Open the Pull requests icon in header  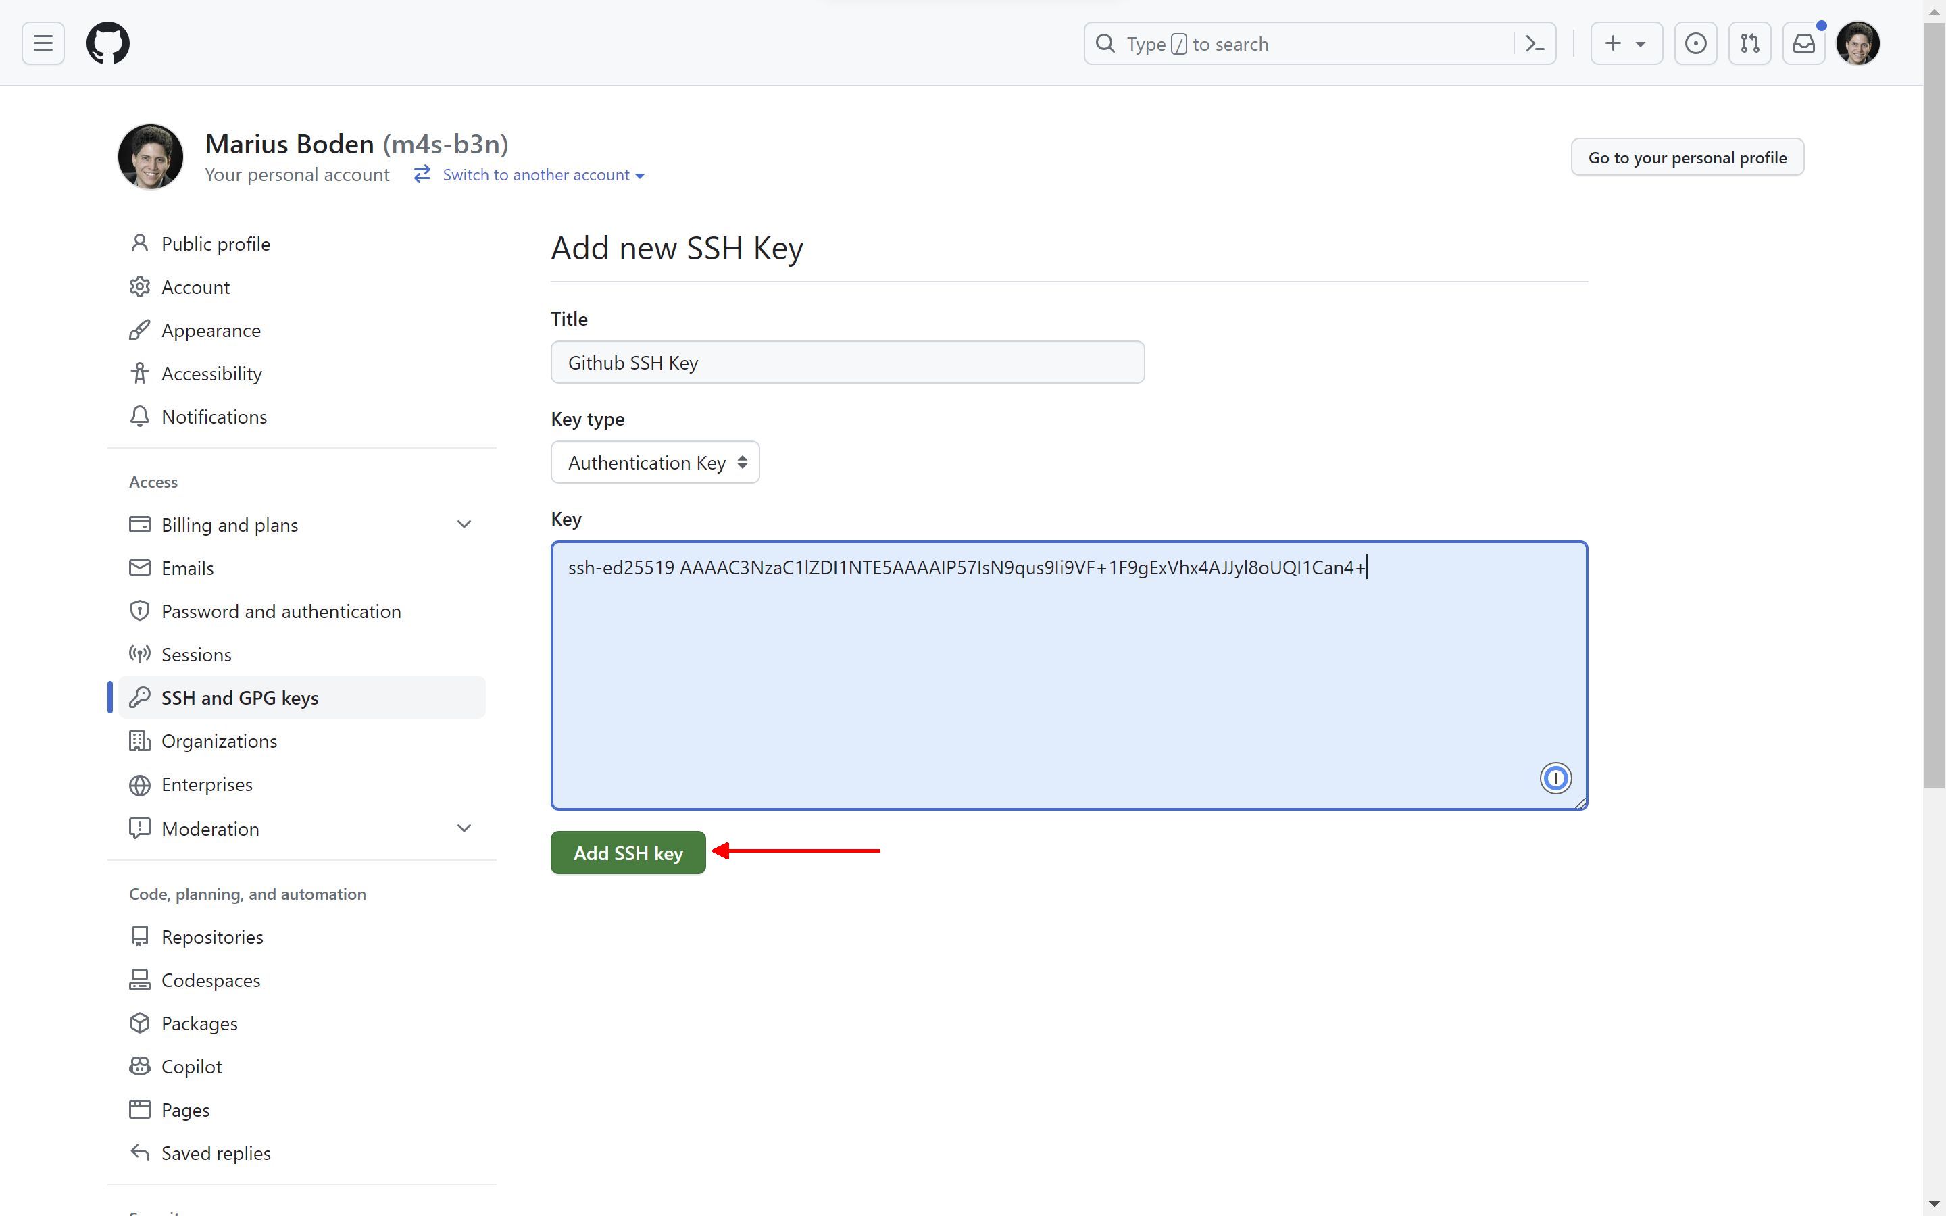pyautogui.click(x=1749, y=43)
